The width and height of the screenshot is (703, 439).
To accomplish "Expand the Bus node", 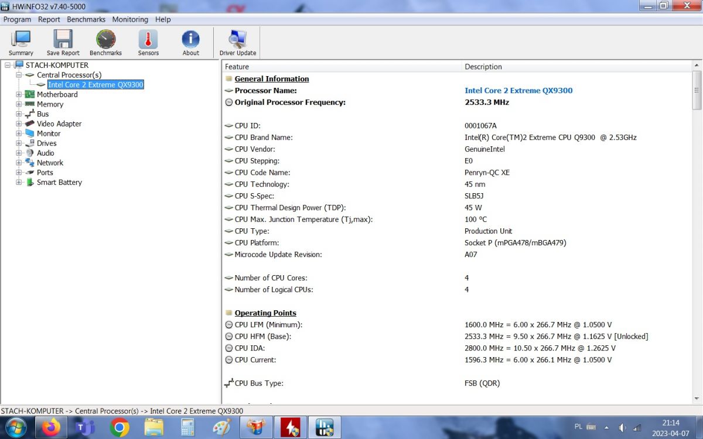I will tap(19, 114).
